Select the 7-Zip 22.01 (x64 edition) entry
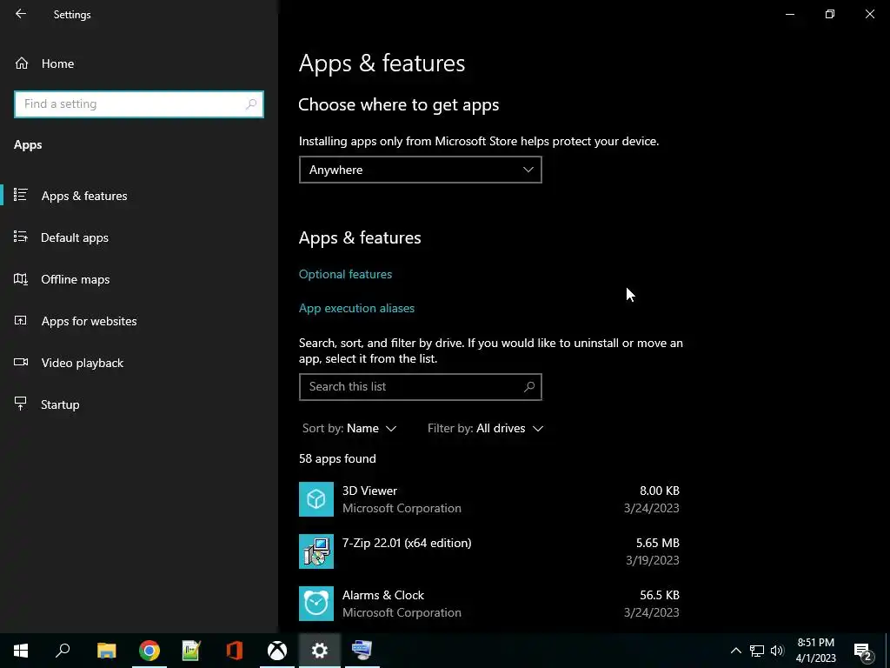Screen dimensions: 890x668 tap(489, 551)
